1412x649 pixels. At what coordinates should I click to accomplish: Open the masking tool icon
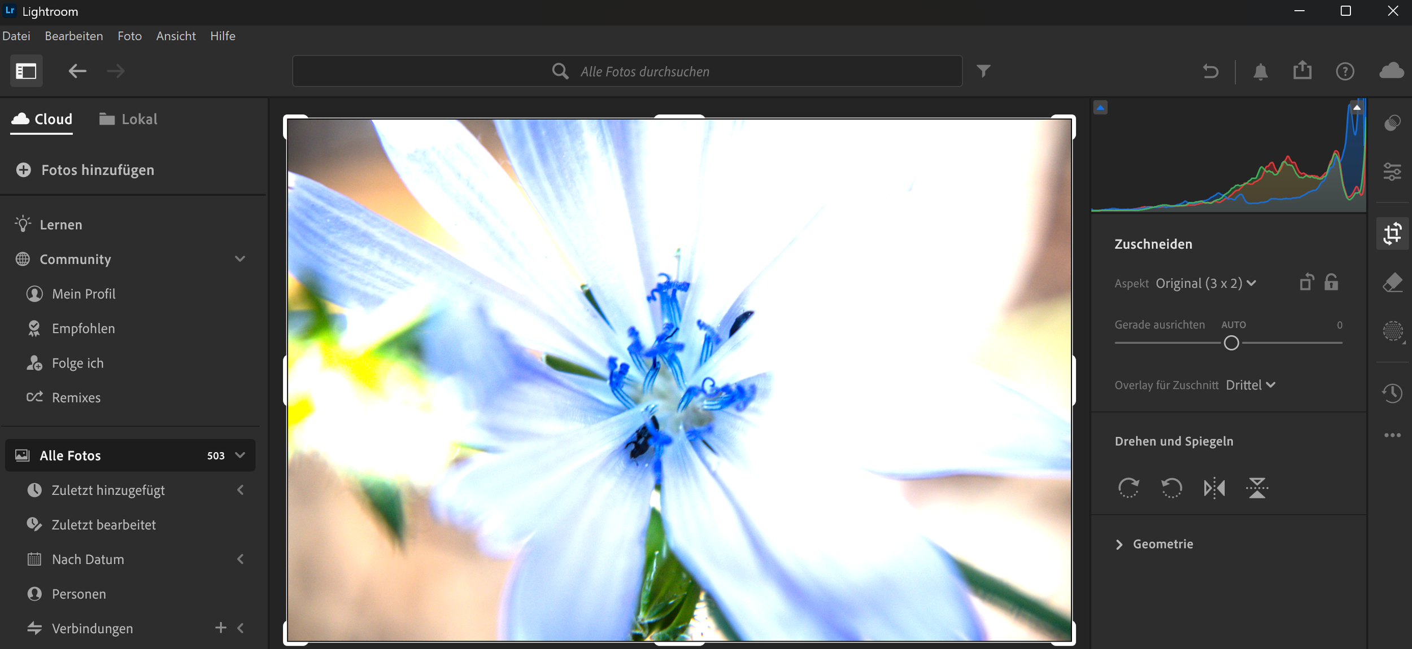point(1392,331)
